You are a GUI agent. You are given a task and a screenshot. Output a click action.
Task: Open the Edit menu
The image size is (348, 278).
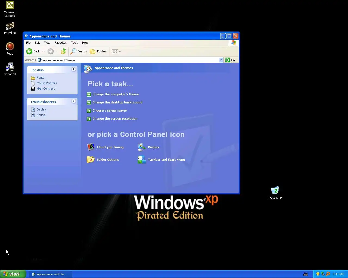(37, 43)
